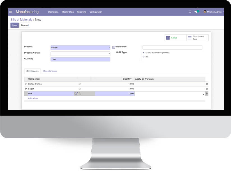The height and width of the screenshot is (172, 231).
Task: Delete the Milk component row
Action: tap(207, 93)
